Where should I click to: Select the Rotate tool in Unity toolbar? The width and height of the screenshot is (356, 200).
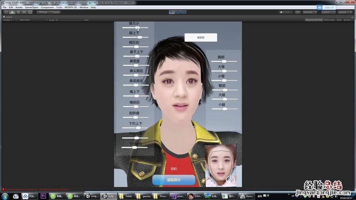[x=18, y=12]
